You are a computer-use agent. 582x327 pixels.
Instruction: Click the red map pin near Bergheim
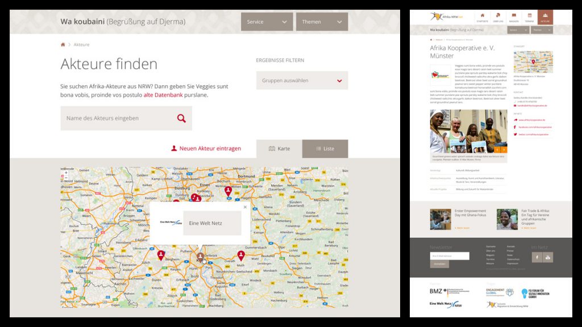[161, 255]
